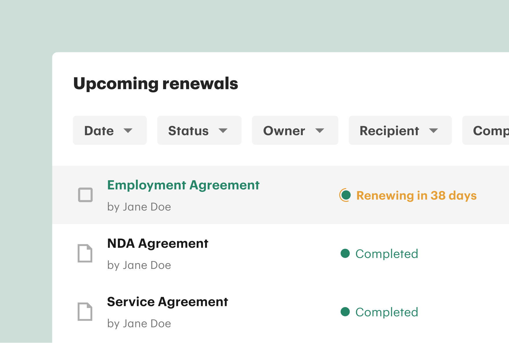Click Completed status of Service Agreement
This screenshot has height=343, width=509.
click(387, 312)
